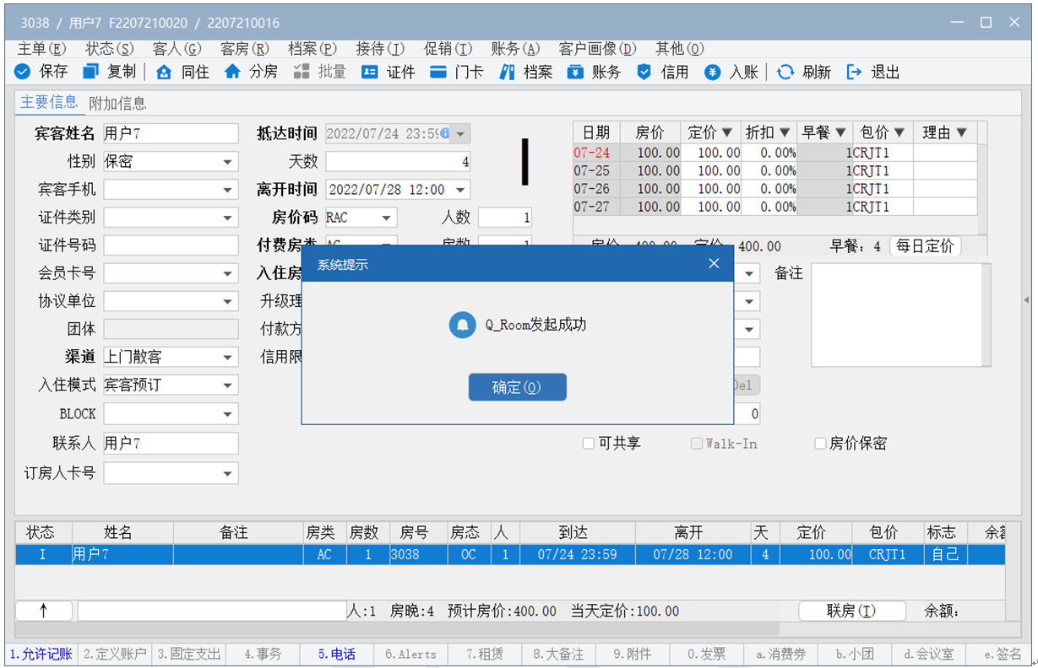Open the 其他(O) menu

[x=680, y=49]
